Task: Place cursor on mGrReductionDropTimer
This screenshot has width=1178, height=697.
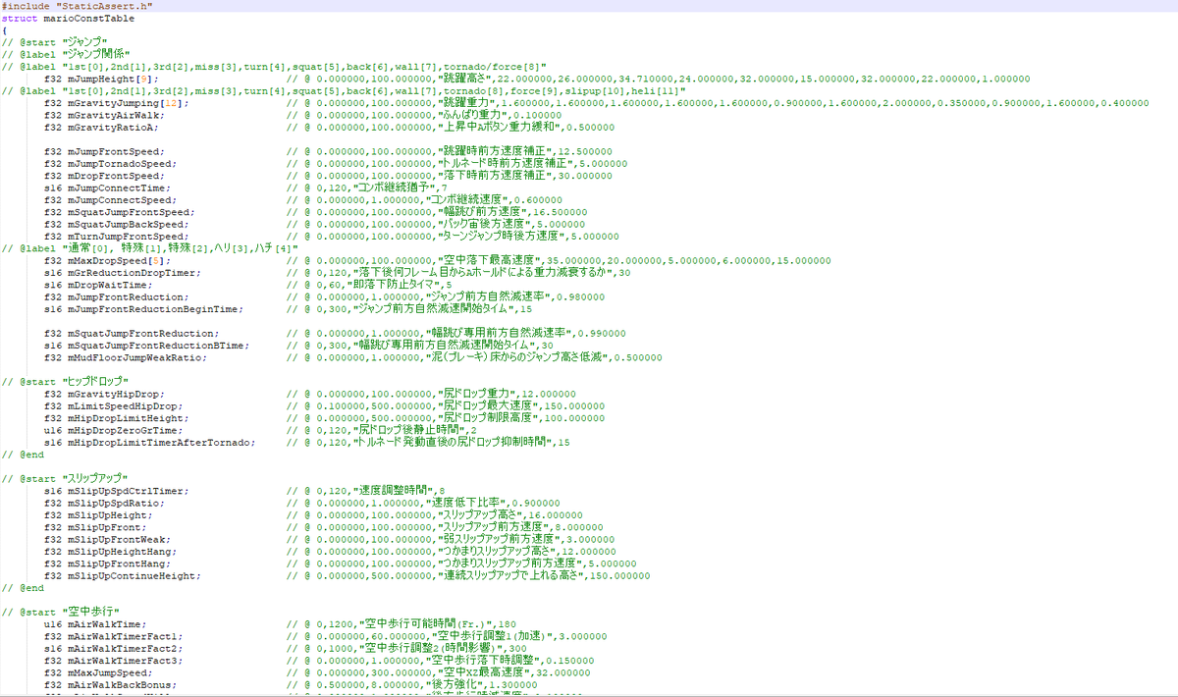Action: [132, 273]
